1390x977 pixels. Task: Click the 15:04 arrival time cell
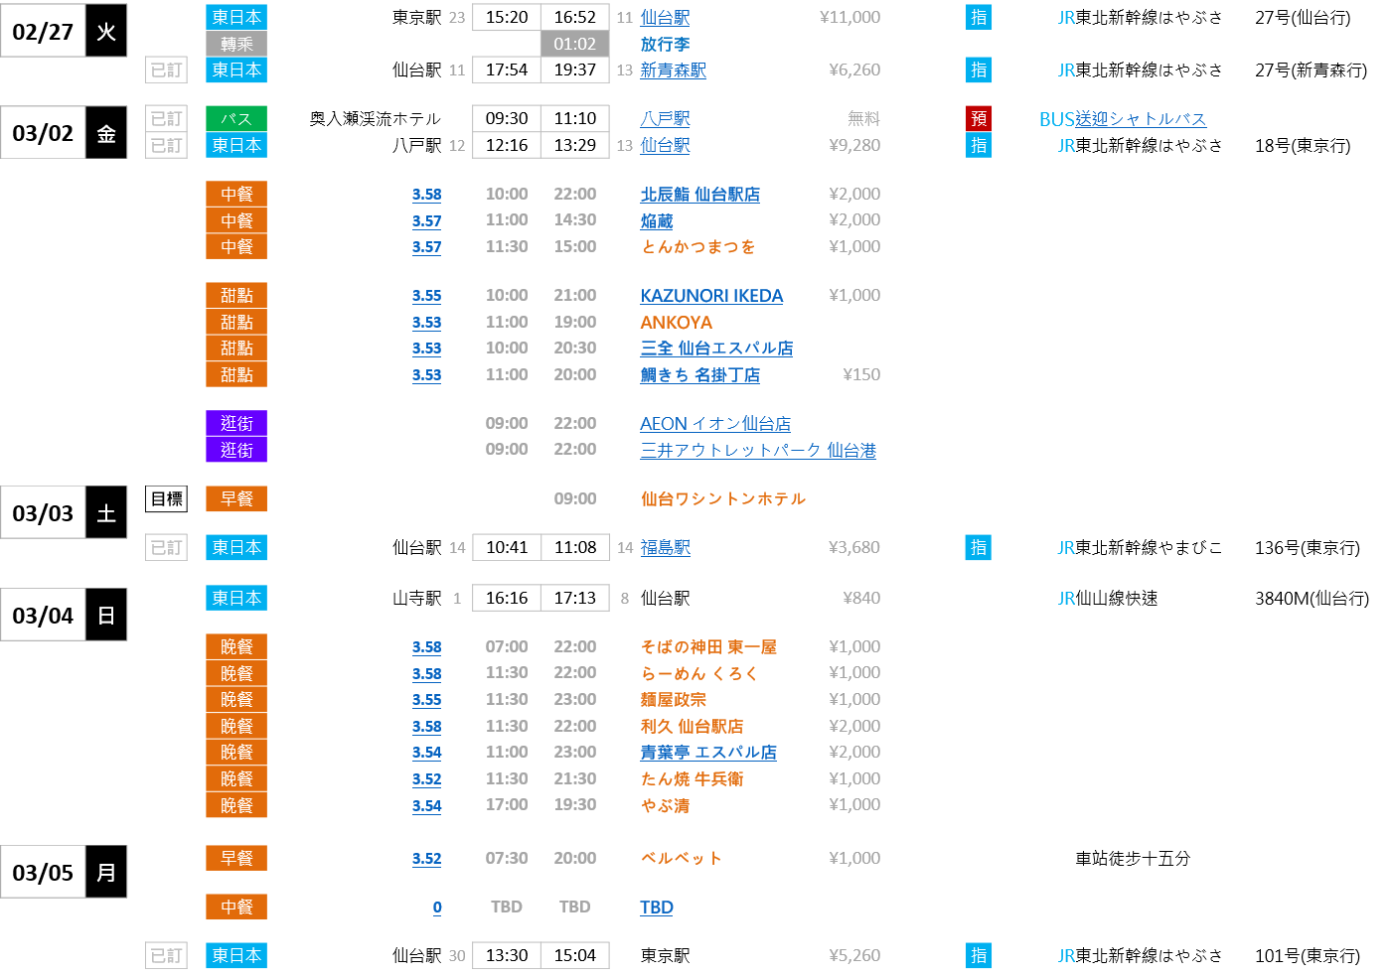pos(575,955)
